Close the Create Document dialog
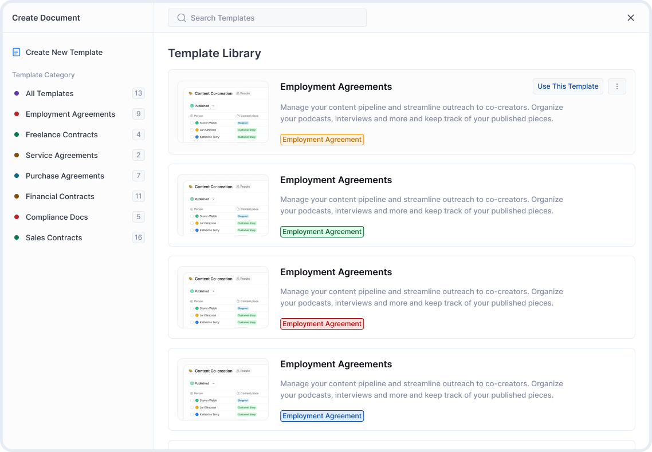 tap(631, 18)
